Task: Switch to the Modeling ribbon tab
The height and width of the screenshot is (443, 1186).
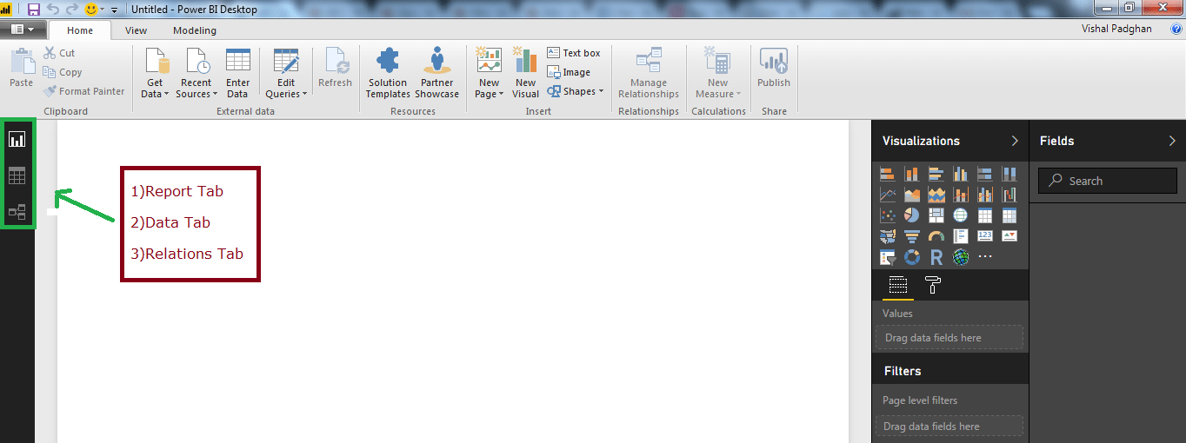Action: click(195, 30)
